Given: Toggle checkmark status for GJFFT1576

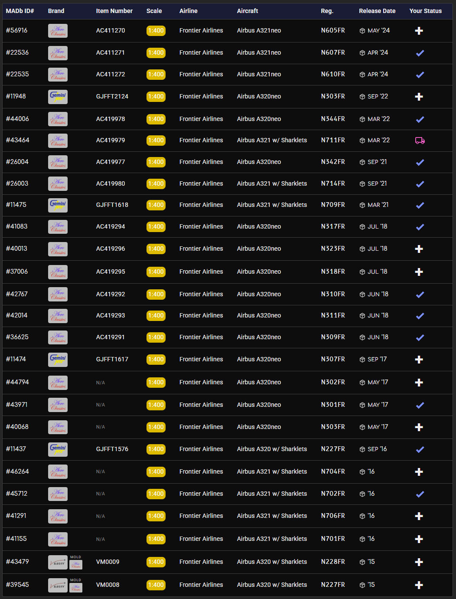Looking at the screenshot, I should click(420, 449).
